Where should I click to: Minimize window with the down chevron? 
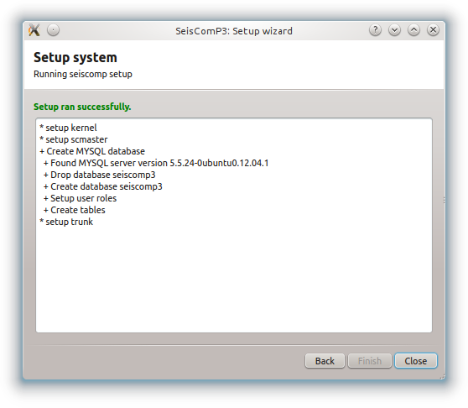[x=394, y=30]
